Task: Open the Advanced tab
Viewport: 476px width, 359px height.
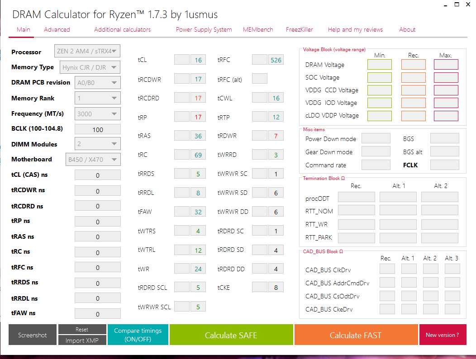Action: click(x=57, y=29)
